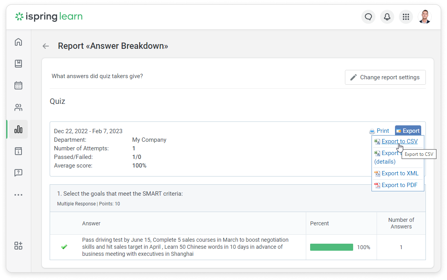This screenshot has width=447, height=280.
Task: Click Change report settings button
Action: tap(385, 77)
